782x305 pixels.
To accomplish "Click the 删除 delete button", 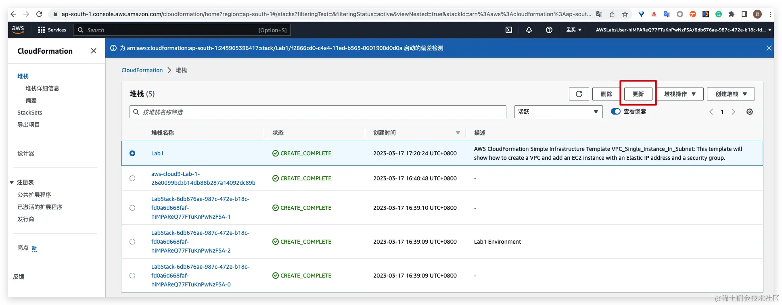I will click(606, 94).
